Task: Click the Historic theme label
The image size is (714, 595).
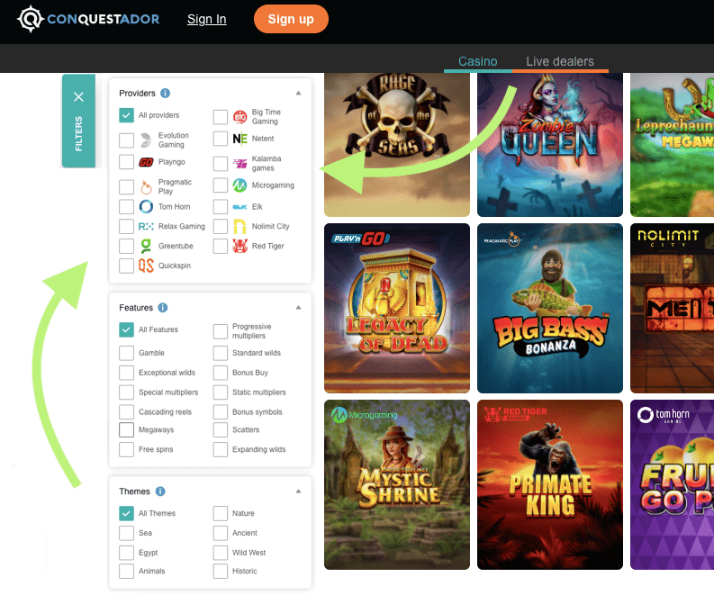Action: pos(245,571)
